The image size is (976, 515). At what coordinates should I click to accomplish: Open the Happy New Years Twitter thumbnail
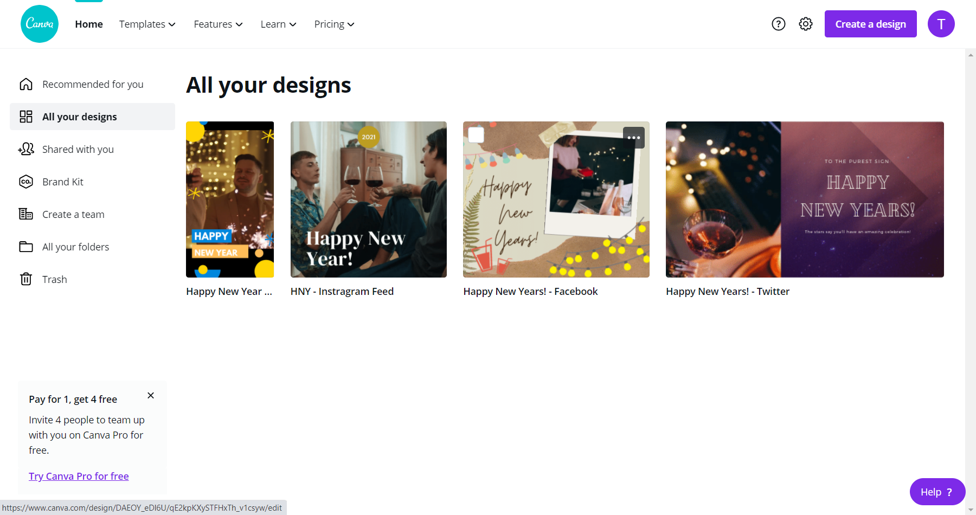[x=805, y=199]
